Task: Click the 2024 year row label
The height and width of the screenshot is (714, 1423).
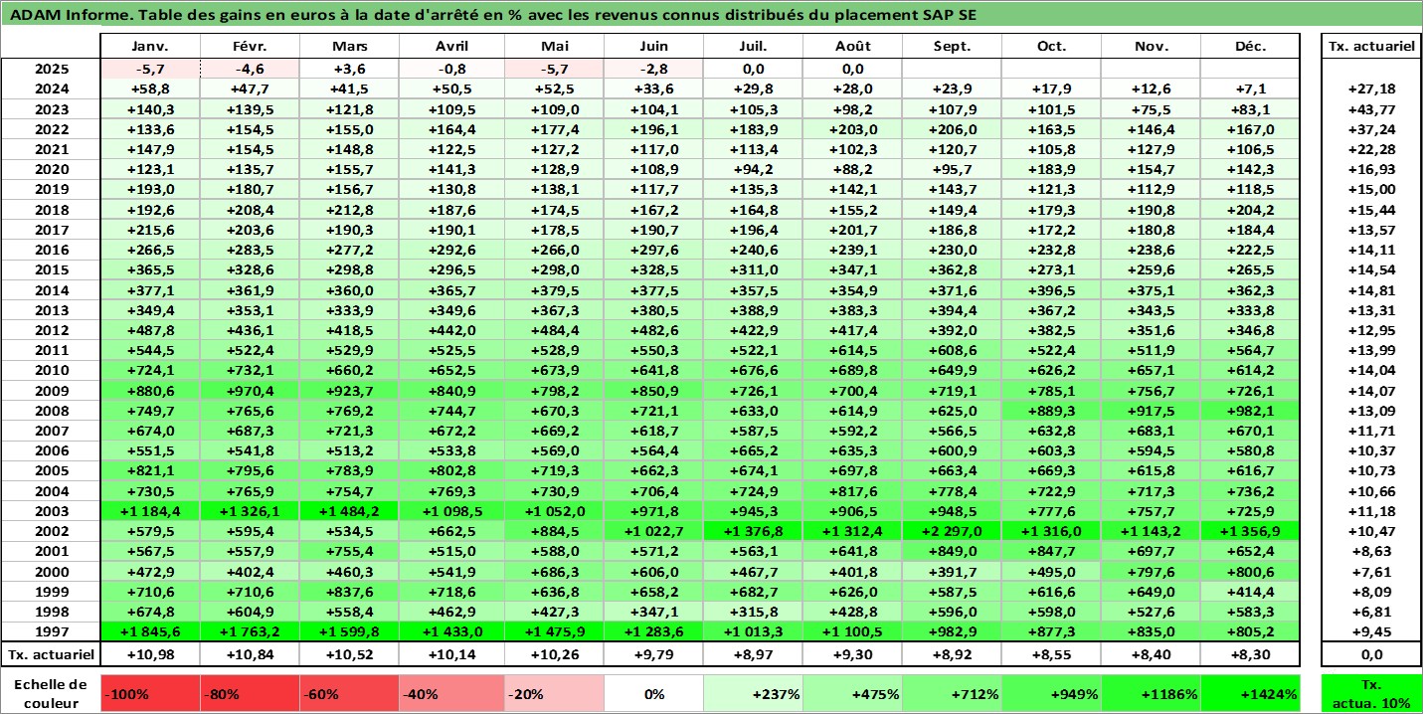Action: [51, 89]
